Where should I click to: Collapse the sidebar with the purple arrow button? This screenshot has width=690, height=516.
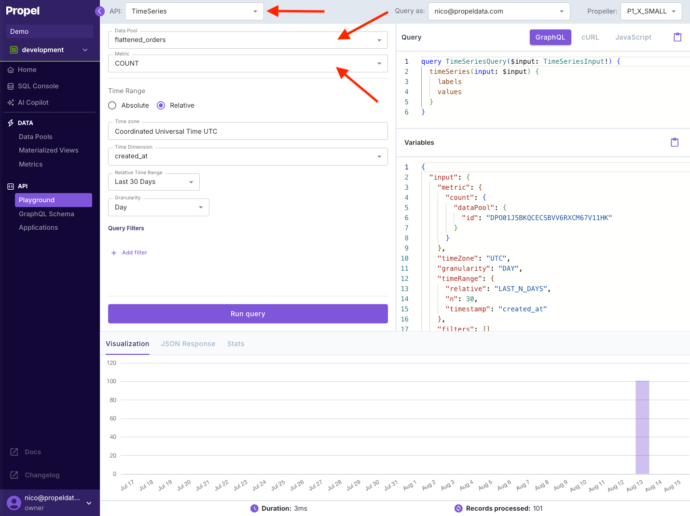click(x=100, y=11)
